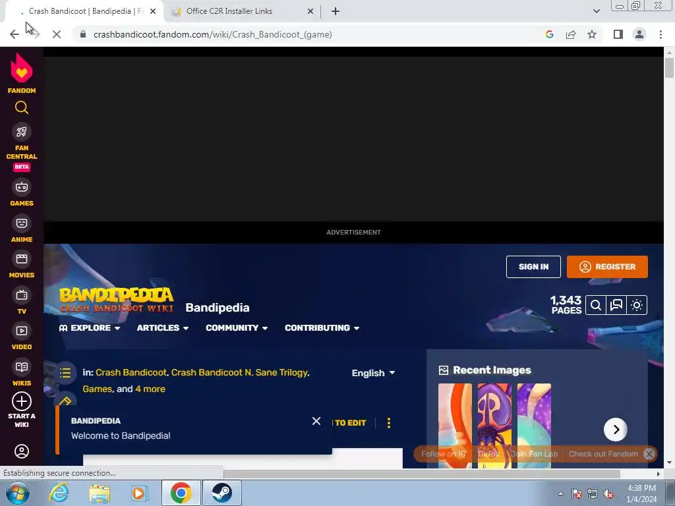Viewport: 675px width, 506px height.
Task: Click the Bandipedia wiki logo
Action: tap(116, 300)
